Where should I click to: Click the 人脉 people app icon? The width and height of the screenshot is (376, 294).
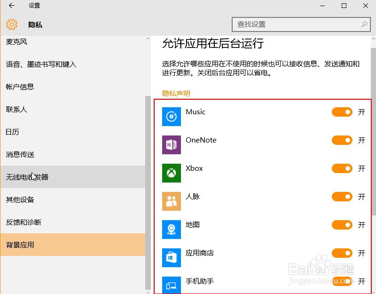[x=171, y=201]
